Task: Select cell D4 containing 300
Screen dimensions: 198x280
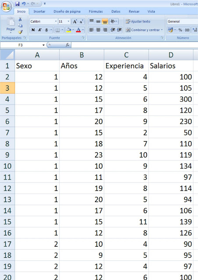Action: [171, 99]
